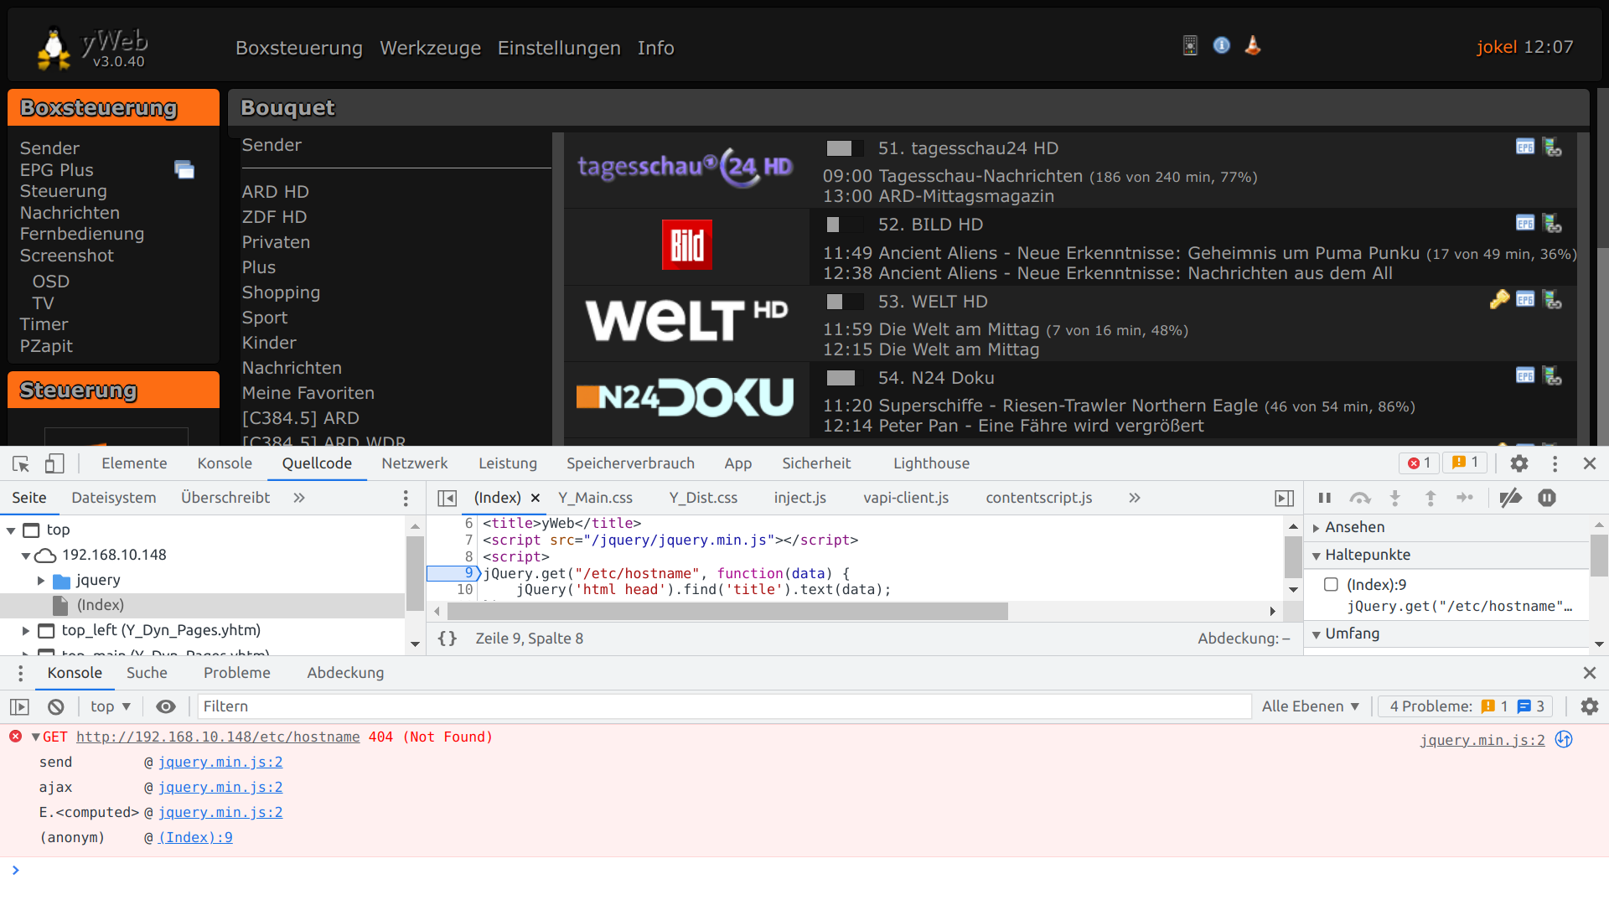Screen dimensions: 1609x905
Task: Open EPG icon for tagesschau24 HD
Action: (x=1524, y=147)
